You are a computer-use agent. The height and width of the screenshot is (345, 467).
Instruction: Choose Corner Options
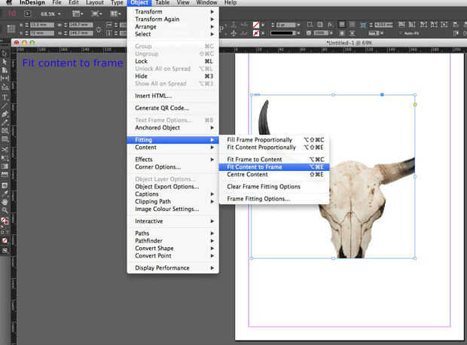[x=172, y=166]
